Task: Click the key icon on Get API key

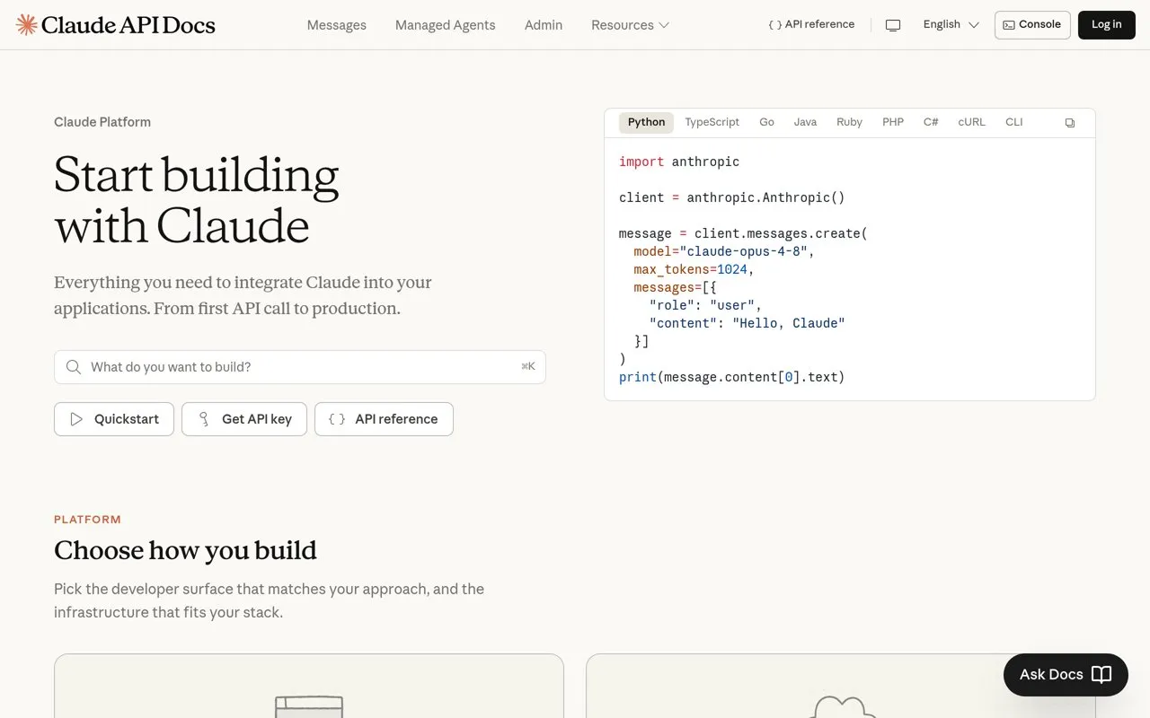Action: point(204,419)
